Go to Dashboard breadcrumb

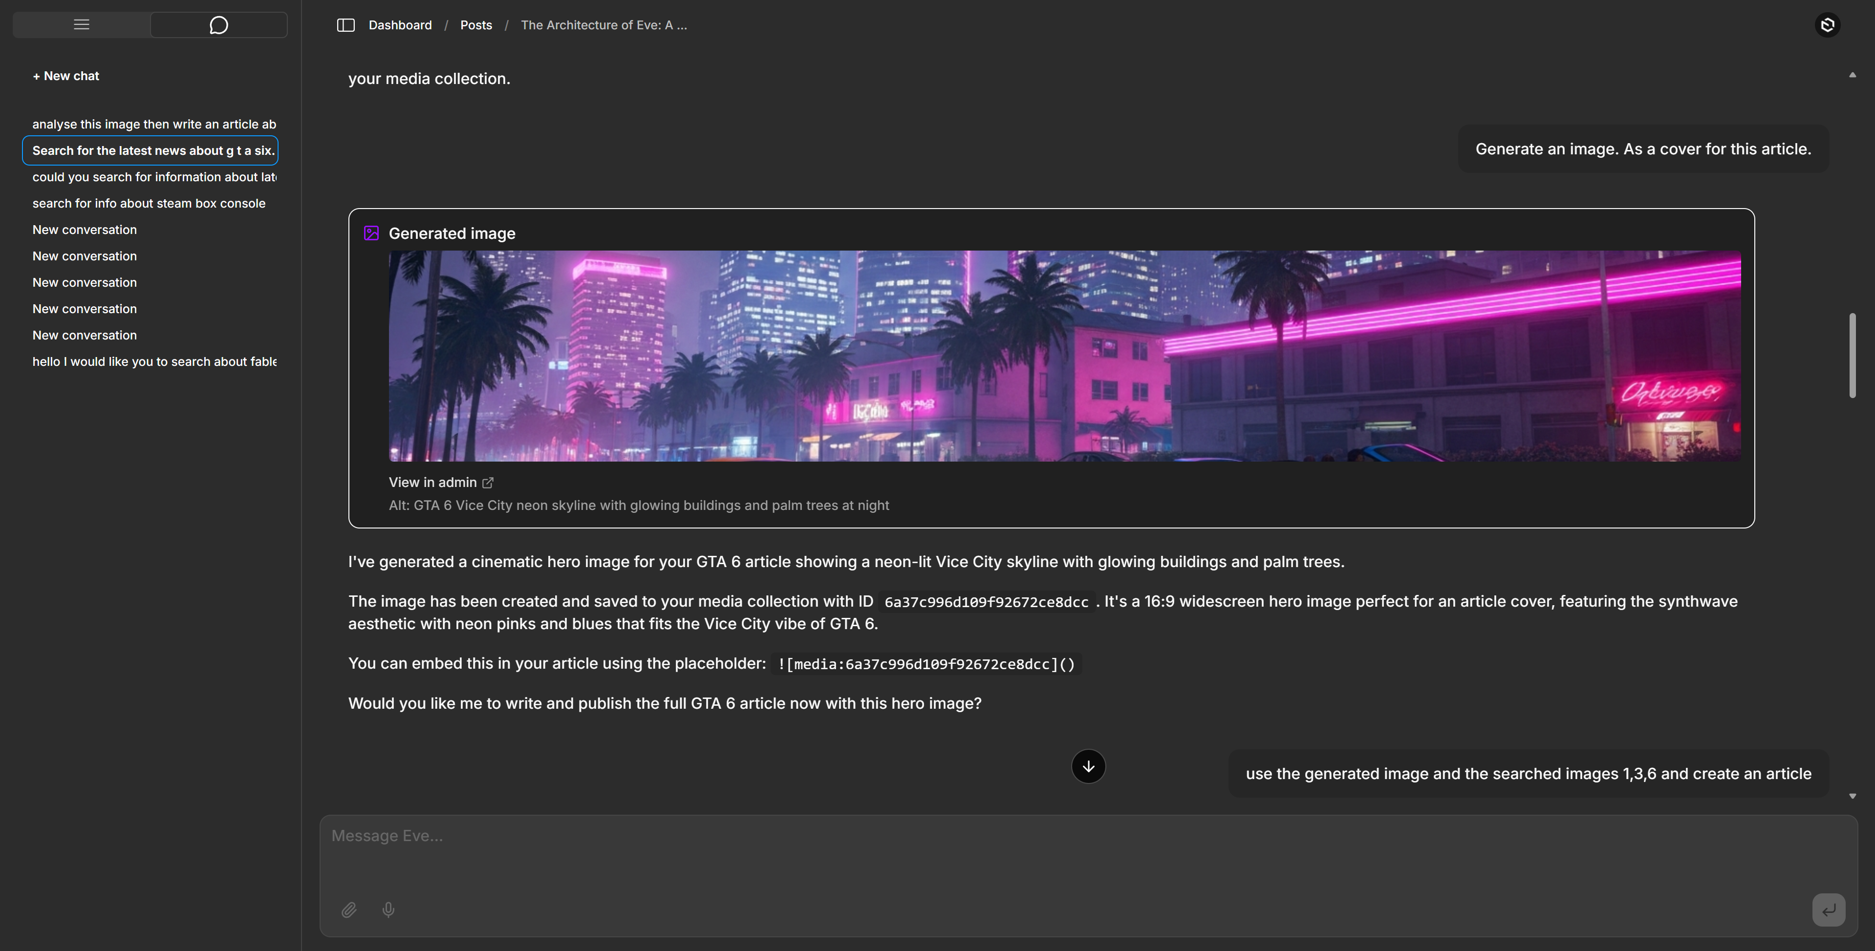point(400,25)
